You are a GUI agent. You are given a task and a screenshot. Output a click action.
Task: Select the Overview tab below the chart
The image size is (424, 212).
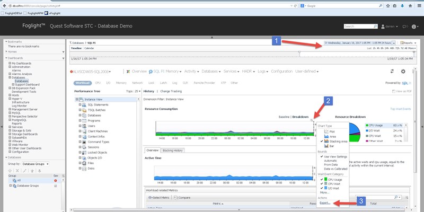click(153, 151)
